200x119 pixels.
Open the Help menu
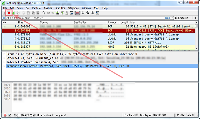pos(105,8)
